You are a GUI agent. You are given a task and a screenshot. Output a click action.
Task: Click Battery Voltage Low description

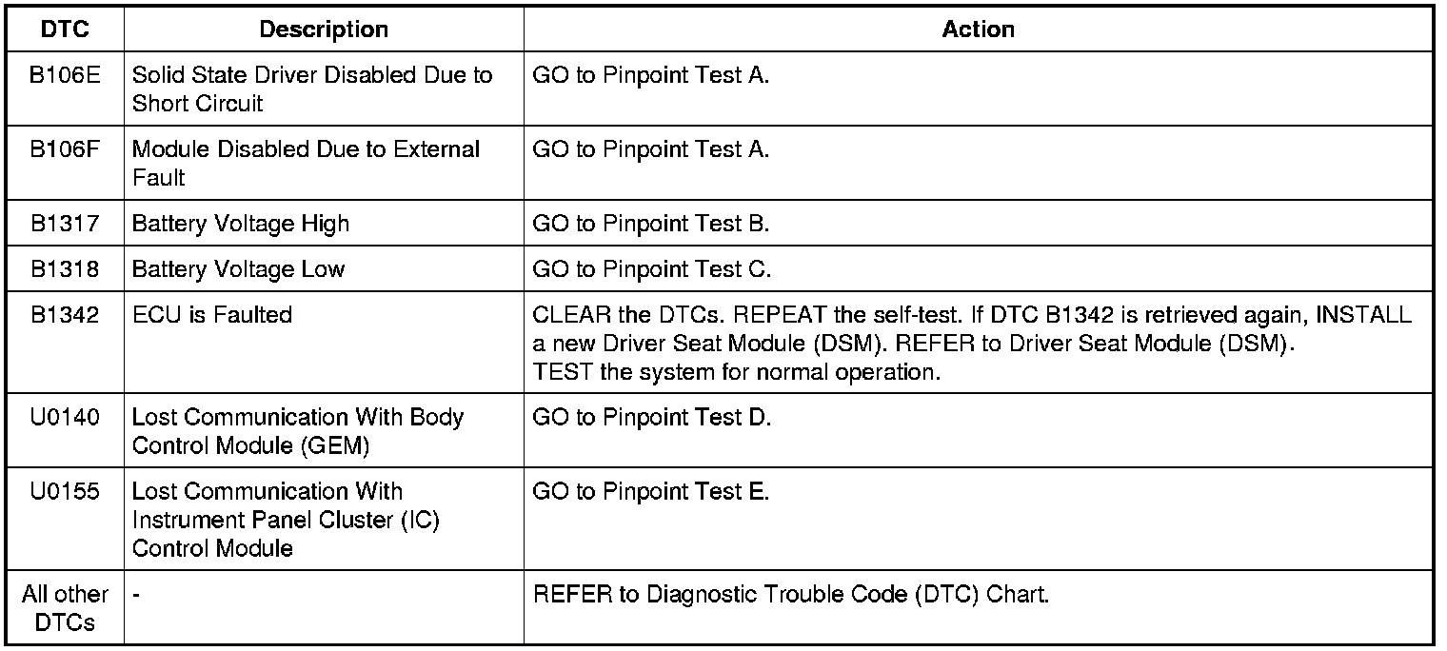tap(238, 269)
